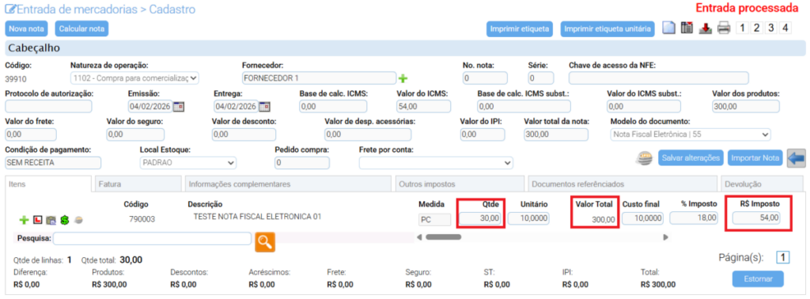
Task: Click the orange magnifier search button
Action: click(265, 241)
